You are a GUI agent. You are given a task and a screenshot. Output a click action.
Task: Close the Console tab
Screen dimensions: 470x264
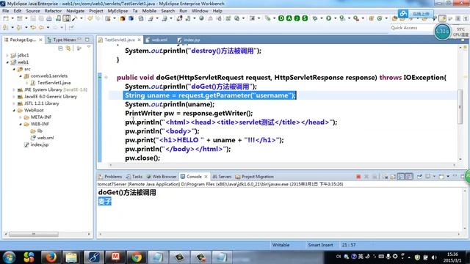tap(206, 177)
